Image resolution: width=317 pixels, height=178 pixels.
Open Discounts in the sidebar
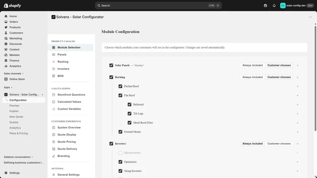15,44
